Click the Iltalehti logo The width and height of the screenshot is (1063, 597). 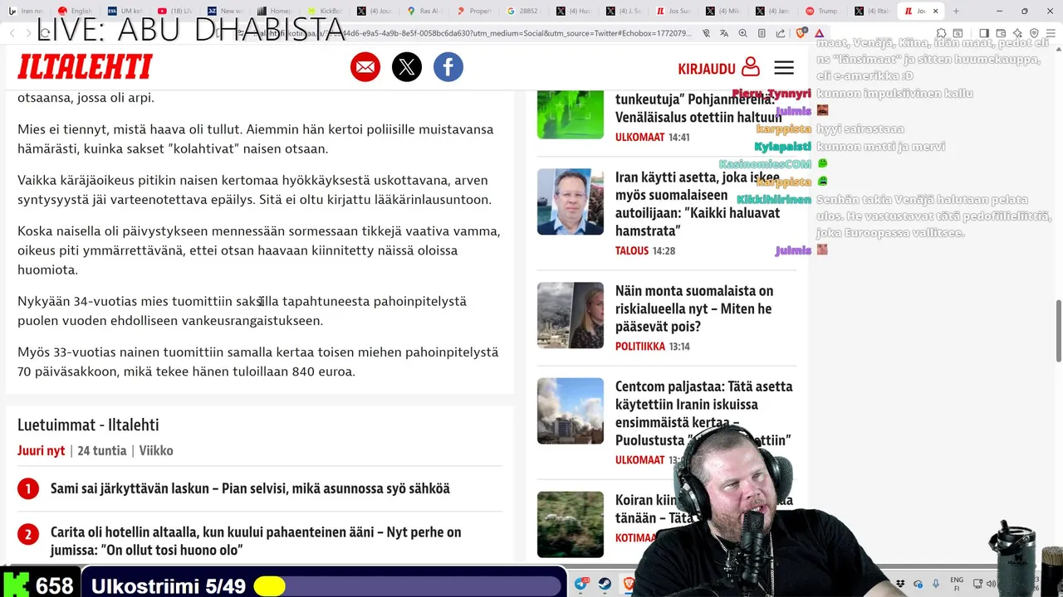coord(85,66)
